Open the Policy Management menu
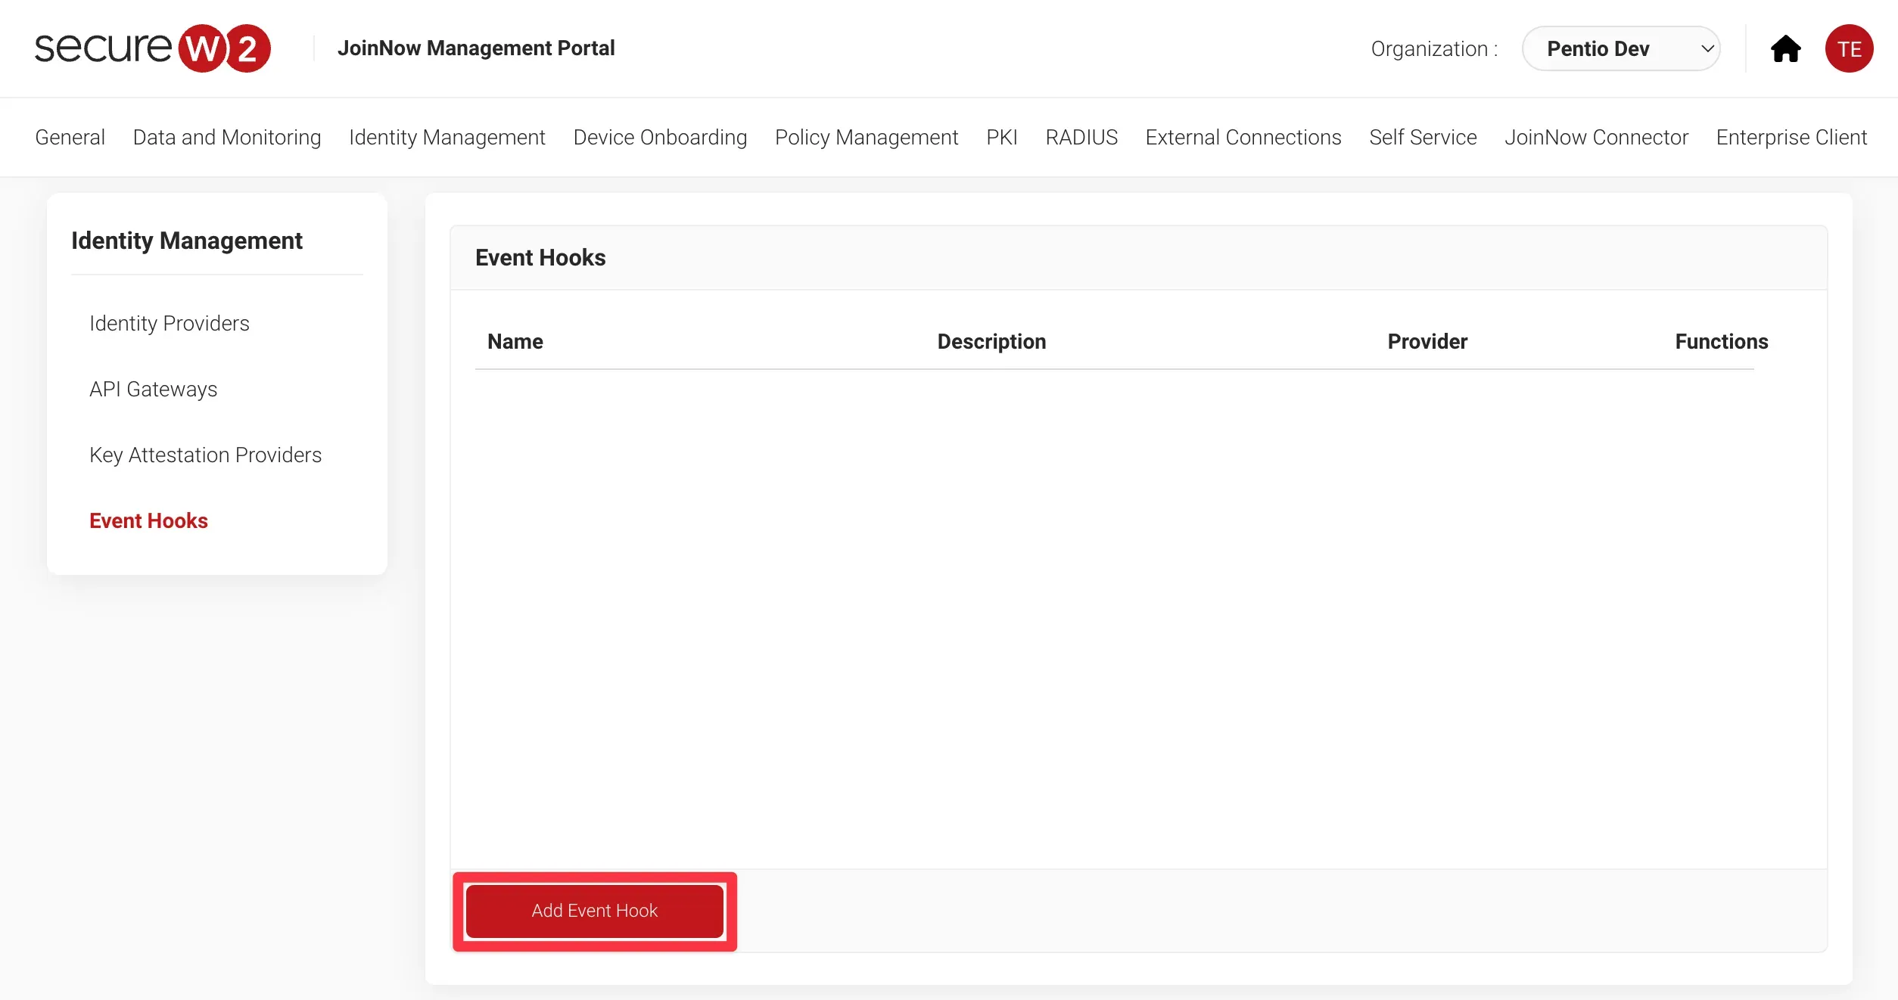This screenshot has width=1898, height=1000. click(x=866, y=138)
